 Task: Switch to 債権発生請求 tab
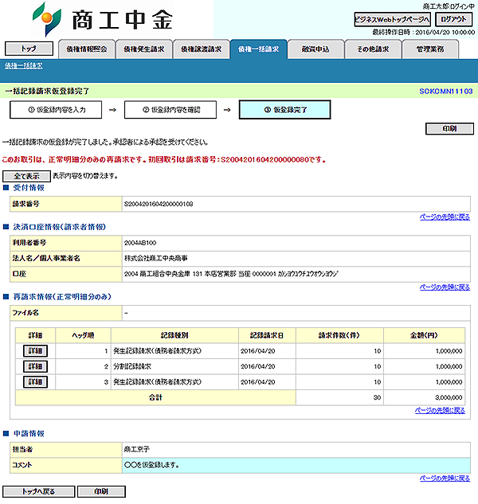coord(143,49)
